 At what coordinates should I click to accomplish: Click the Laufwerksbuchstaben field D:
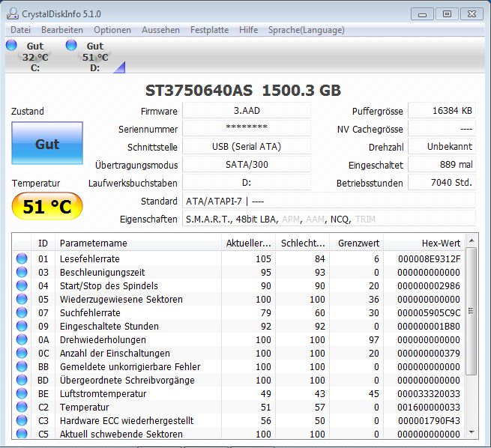tap(247, 183)
